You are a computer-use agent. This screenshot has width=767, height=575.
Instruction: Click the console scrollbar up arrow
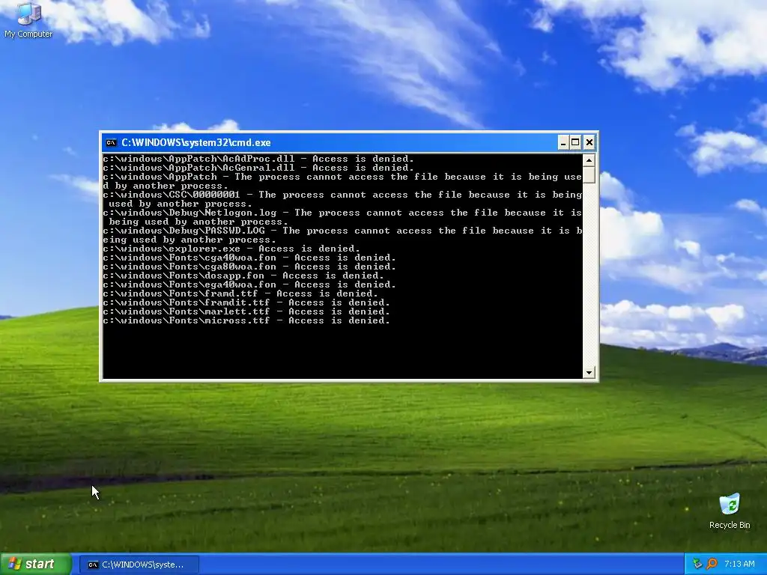[589, 160]
